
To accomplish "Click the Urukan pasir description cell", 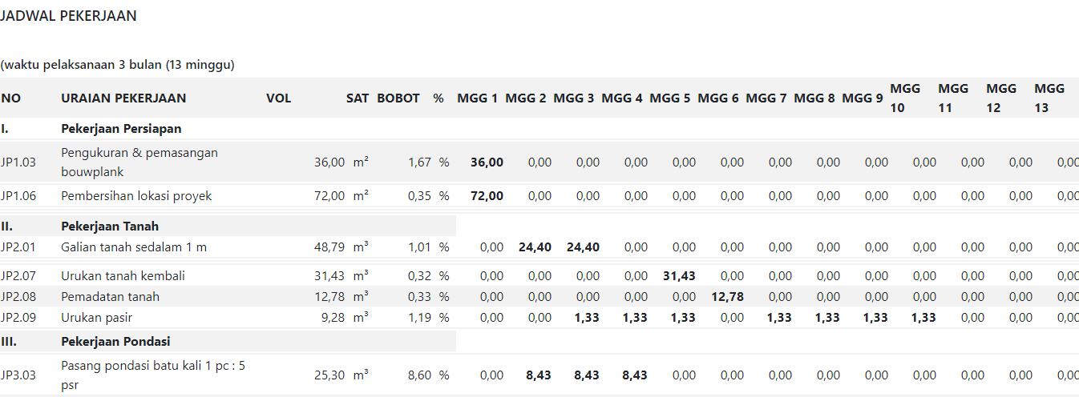I will click(x=95, y=318).
